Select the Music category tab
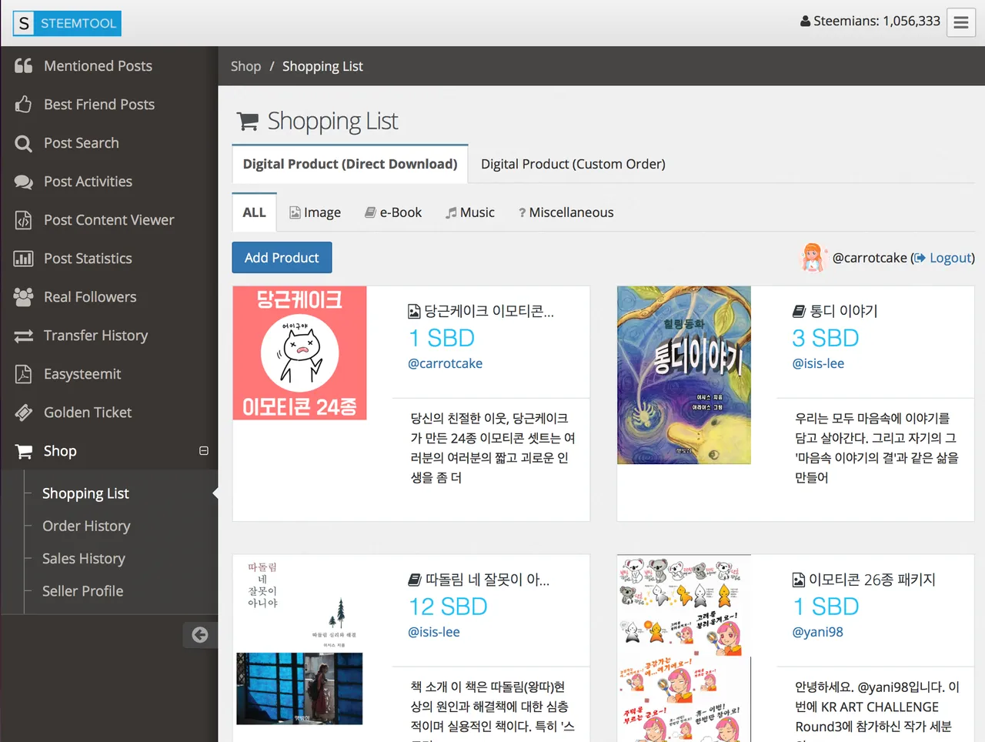This screenshot has height=742, width=985. [x=469, y=212]
